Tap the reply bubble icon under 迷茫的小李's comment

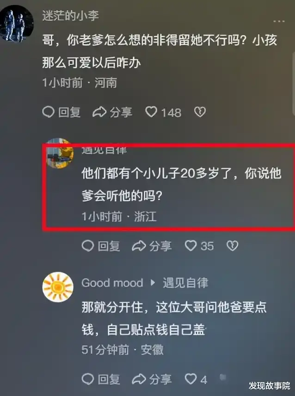[48, 112]
